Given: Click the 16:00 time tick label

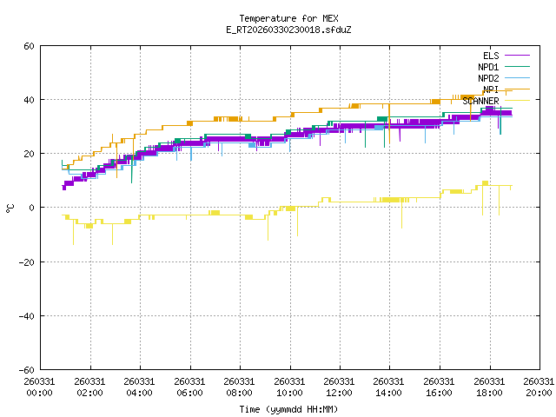Looking at the screenshot, I should 439,393.
